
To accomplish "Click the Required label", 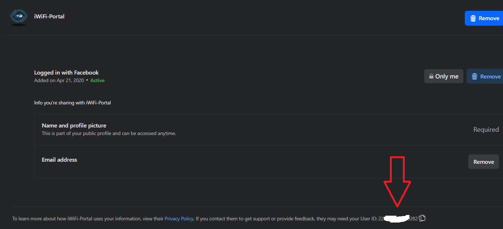I will coord(486,130).
